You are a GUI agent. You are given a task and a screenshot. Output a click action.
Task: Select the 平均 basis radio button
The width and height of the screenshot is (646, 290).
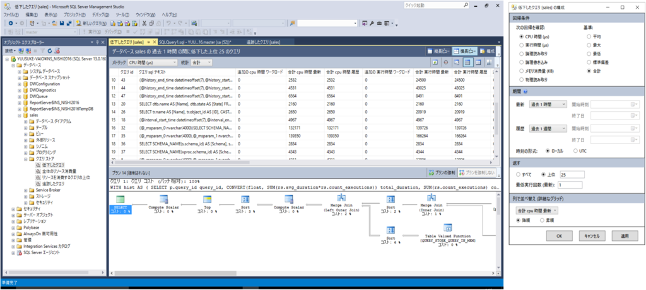click(x=589, y=36)
